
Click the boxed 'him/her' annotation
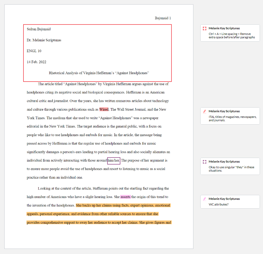tap(114, 161)
